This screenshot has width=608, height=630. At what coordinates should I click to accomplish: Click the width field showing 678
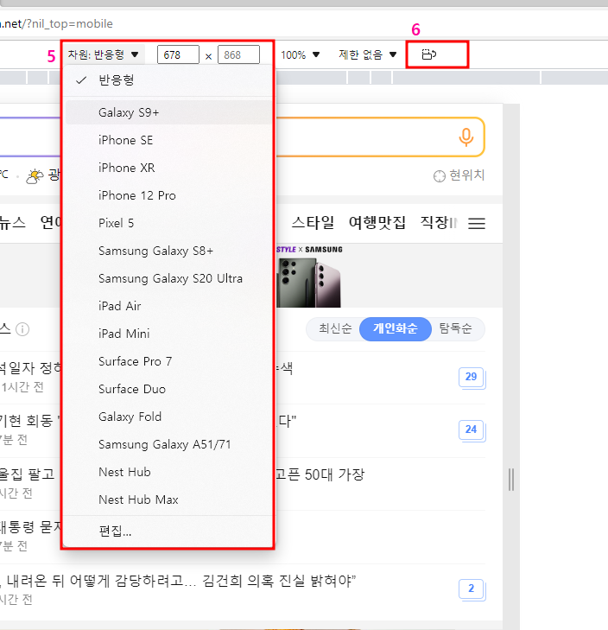pos(178,54)
